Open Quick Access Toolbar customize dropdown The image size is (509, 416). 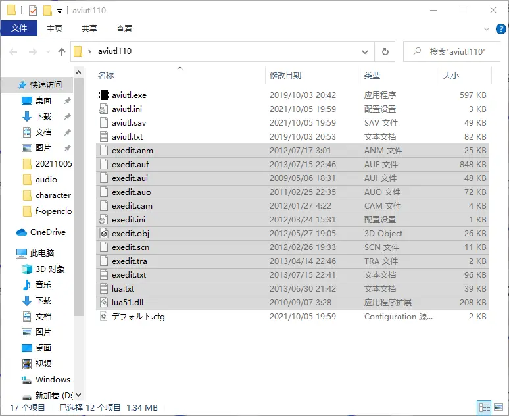click(x=60, y=11)
